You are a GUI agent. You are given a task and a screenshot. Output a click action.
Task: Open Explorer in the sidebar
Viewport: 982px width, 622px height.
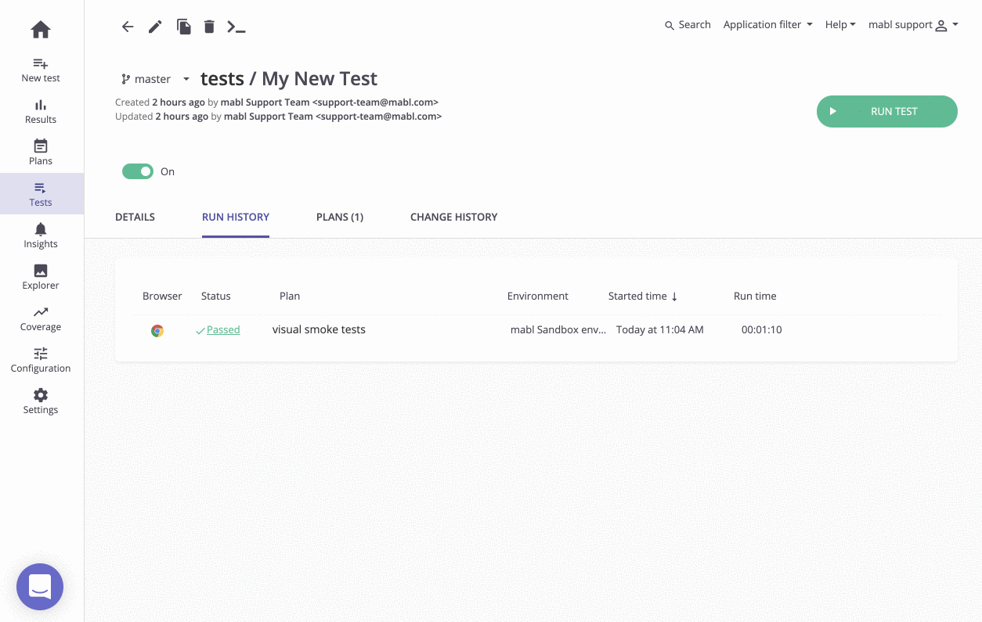pyautogui.click(x=41, y=277)
